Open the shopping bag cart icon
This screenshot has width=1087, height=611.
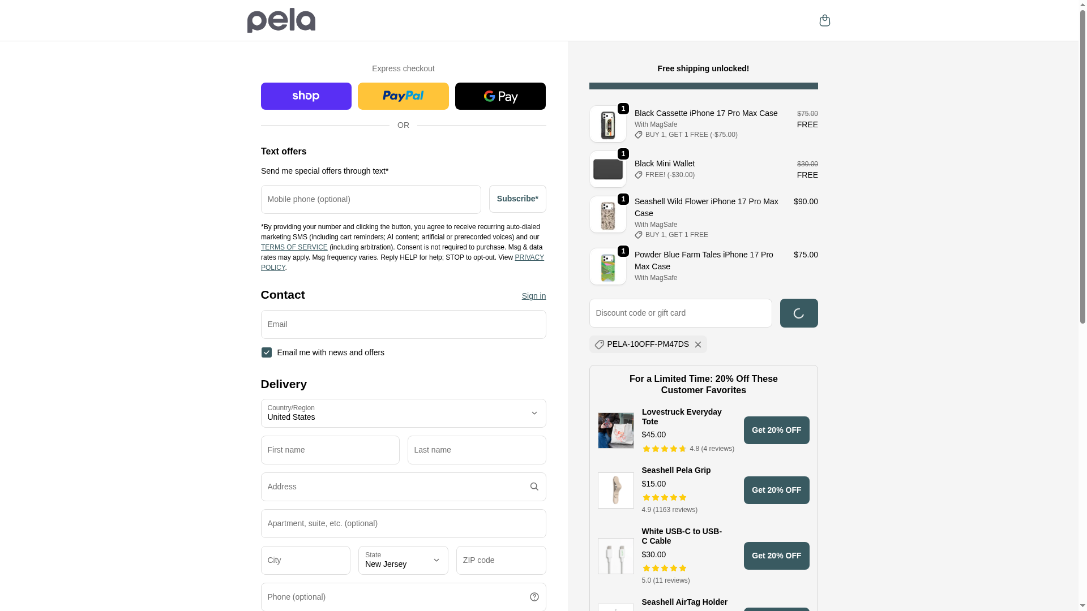[x=824, y=20]
